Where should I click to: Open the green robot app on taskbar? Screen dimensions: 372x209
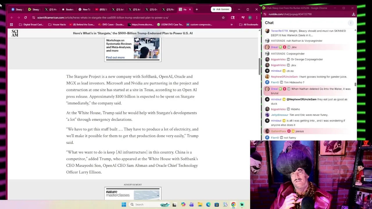(242, 204)
